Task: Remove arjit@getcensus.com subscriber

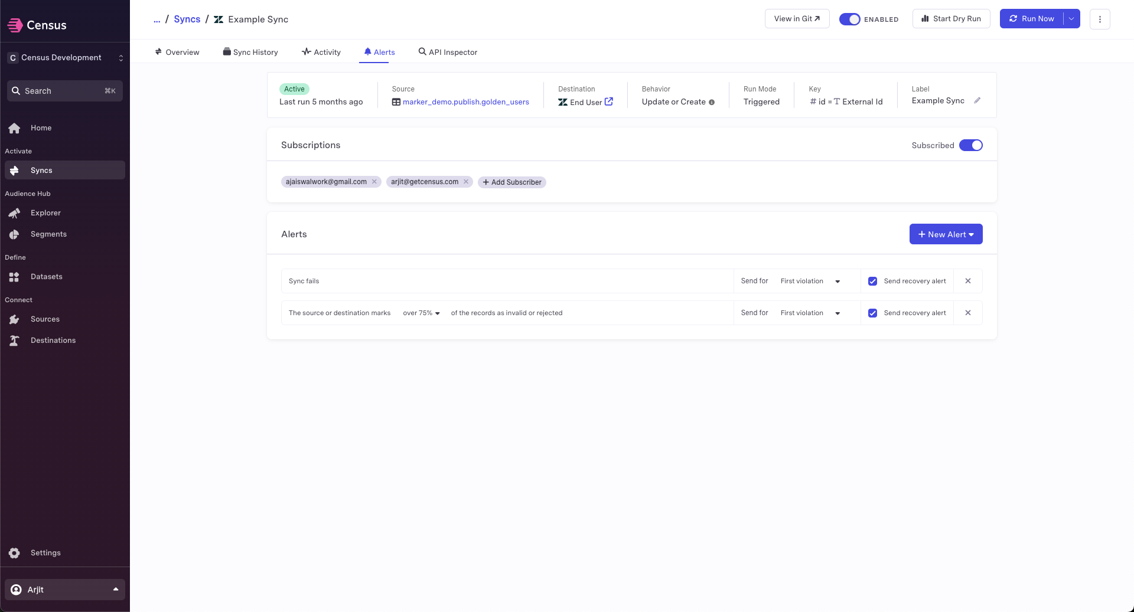Action: (466, 182)
